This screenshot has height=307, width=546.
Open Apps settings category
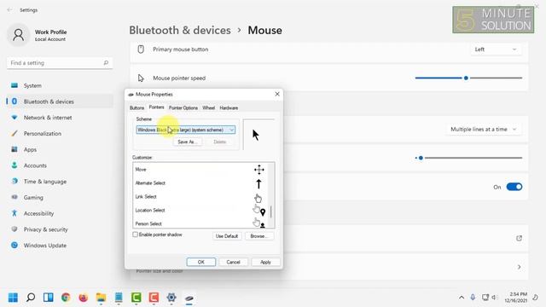click(x=30, y=150)
